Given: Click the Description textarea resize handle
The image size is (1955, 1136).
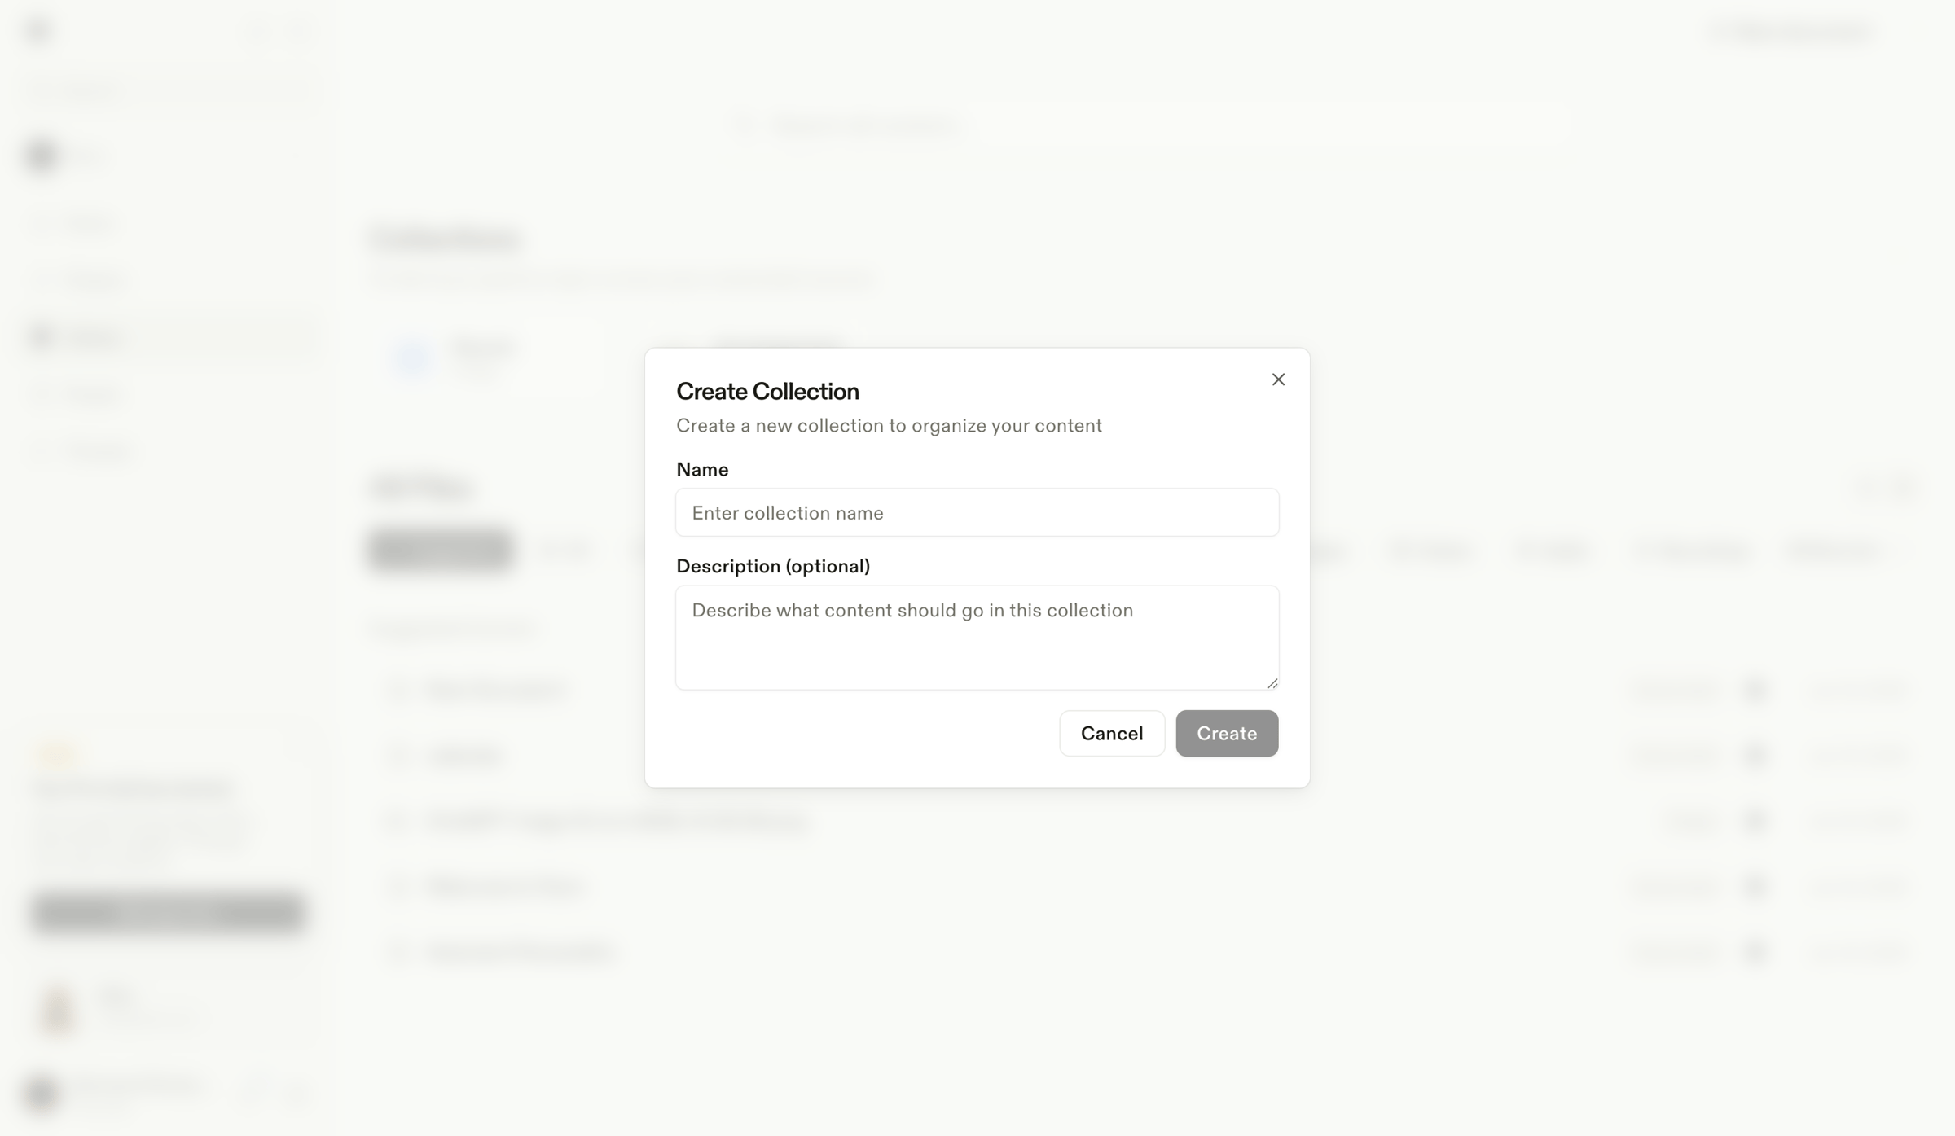Looking at the screenshot, I should (1272, 683).
